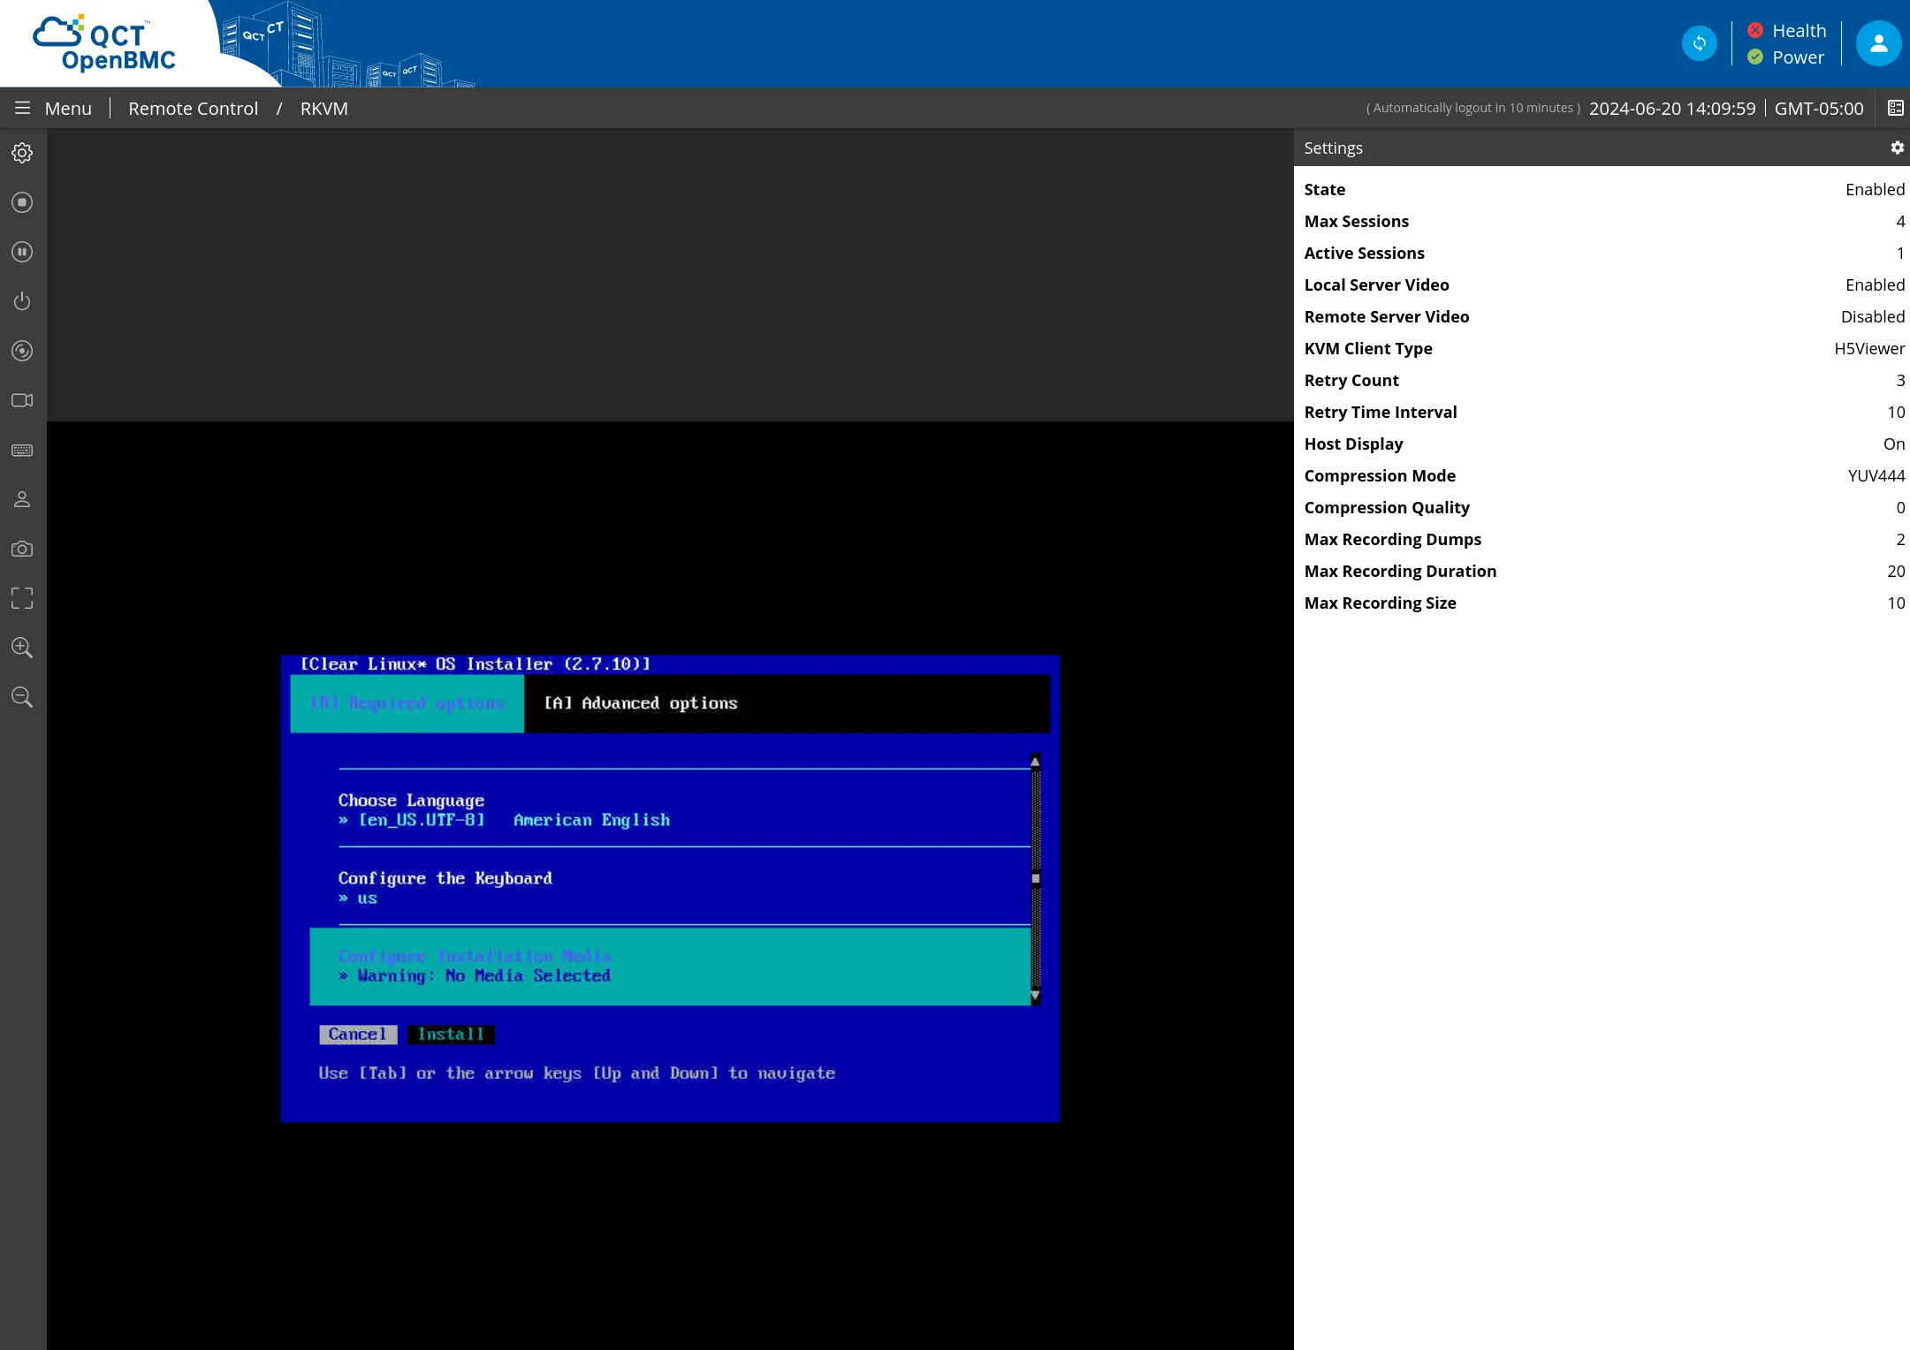This screenshot has width=1910, height=1350.
Task: Click the Power status link
Action: (1798, 57)
